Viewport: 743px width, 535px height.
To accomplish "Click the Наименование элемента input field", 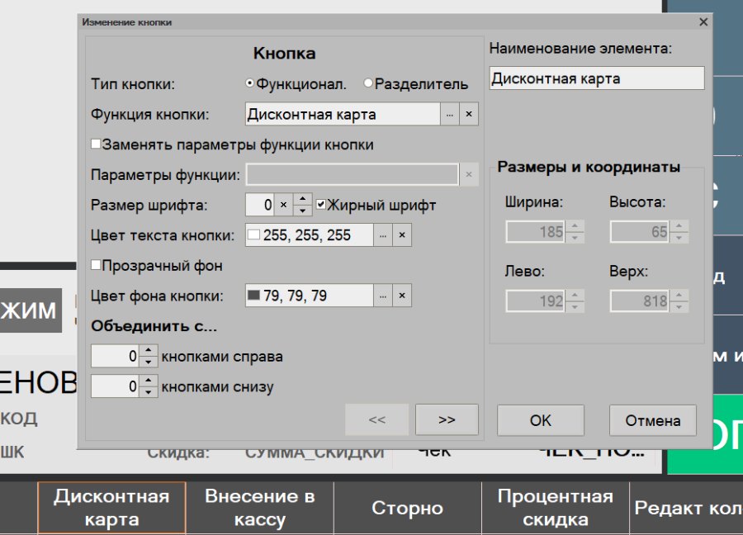I will pyautogui.click(x=597, y=78).
